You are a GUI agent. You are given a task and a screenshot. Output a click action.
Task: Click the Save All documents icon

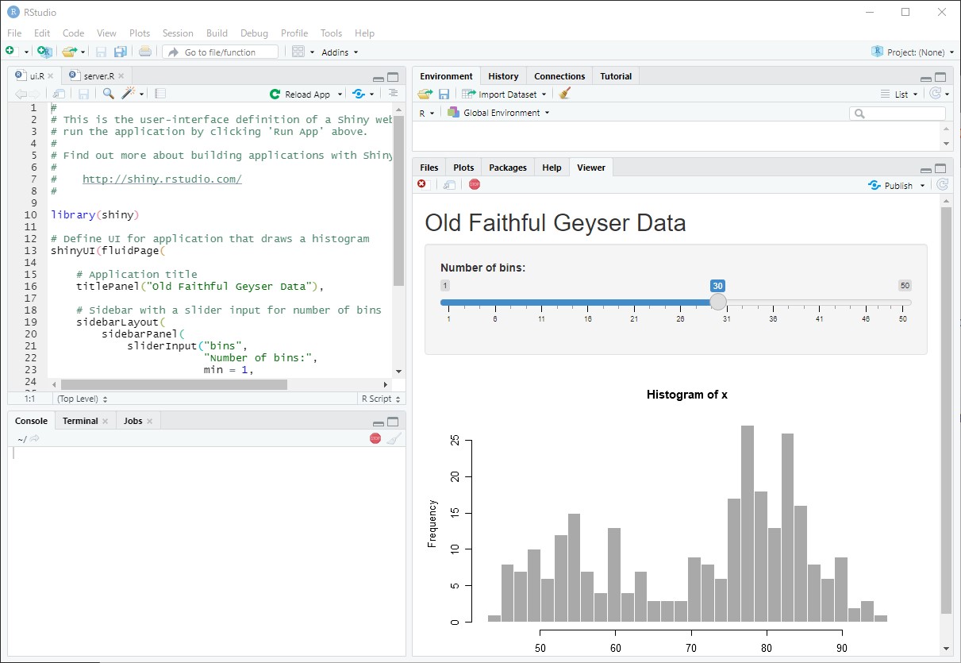point(121,52)
